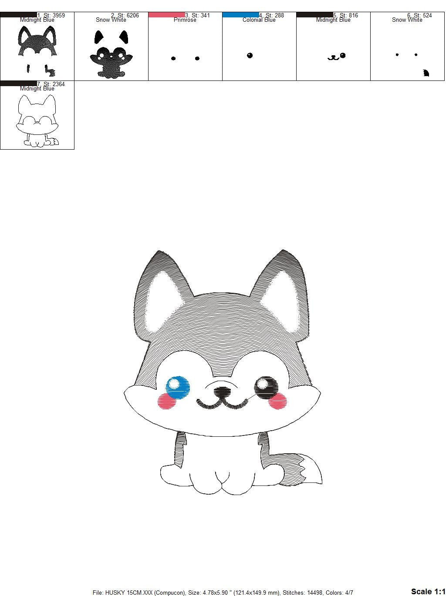
Task: Click the black swatch of step 1
Action: pos(19,15)
